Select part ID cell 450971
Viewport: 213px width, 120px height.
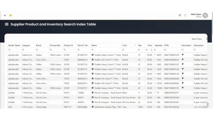point(81,98)
